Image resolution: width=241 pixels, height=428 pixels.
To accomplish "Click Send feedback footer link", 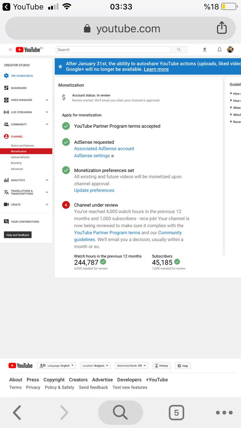I will pos(93,387).
